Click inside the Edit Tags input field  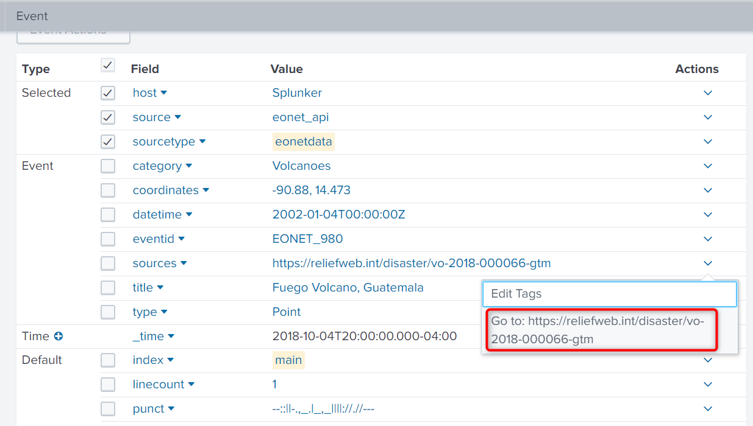609,294
